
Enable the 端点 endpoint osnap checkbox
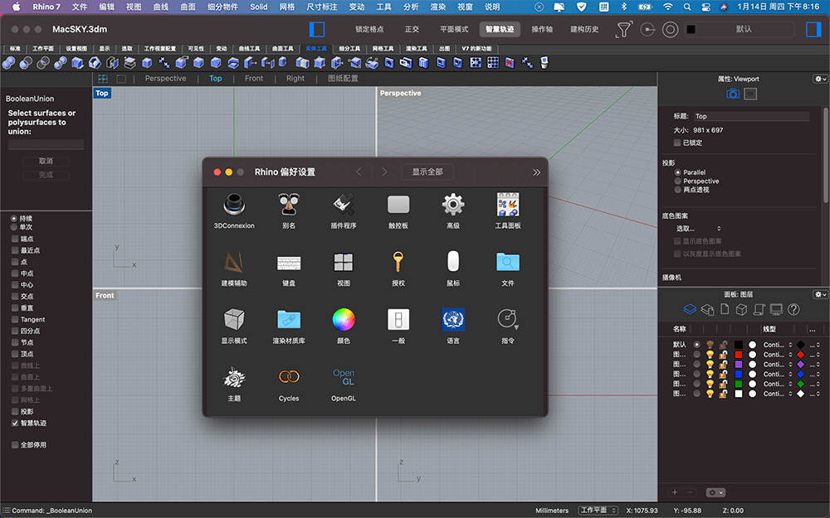pyautogui.click(x=15, y=239)
